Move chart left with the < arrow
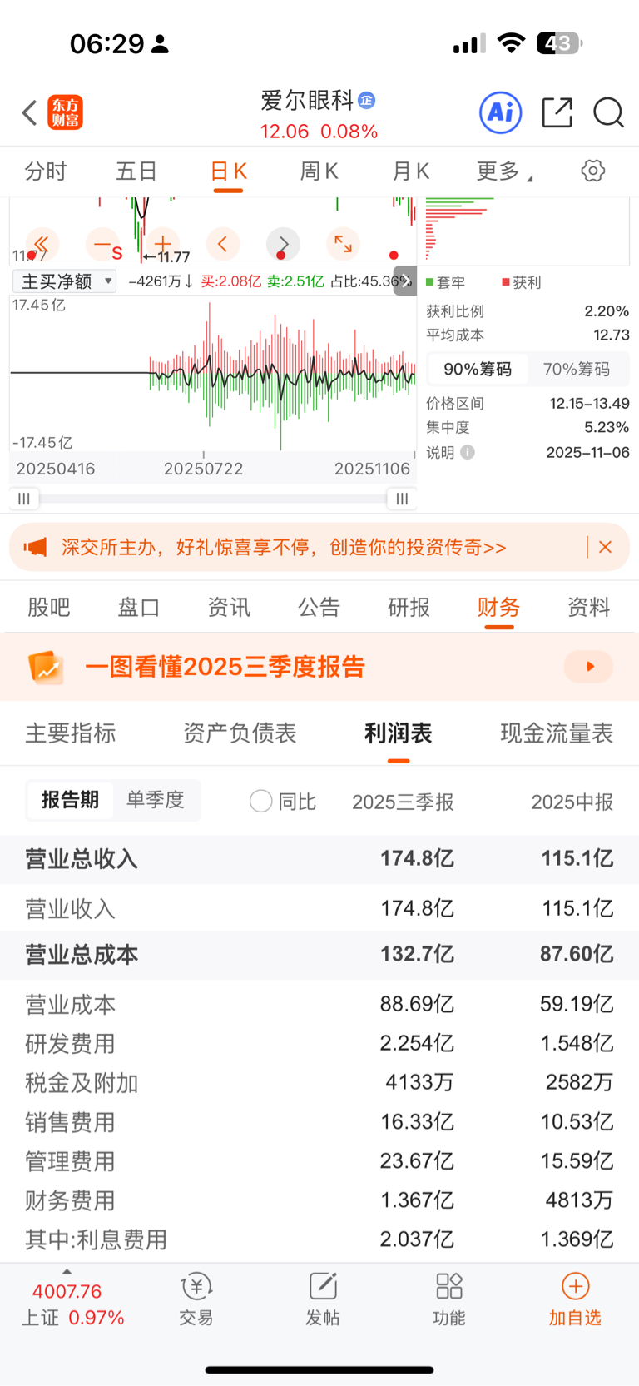Image resolution: width=639 pixels, height=1386 pixels. point(223,244)
